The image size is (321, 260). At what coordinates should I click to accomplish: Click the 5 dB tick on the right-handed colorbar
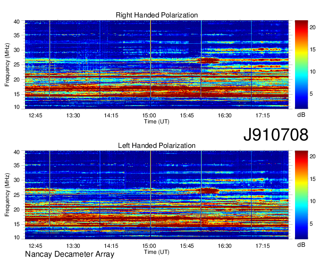coord(311,94)
